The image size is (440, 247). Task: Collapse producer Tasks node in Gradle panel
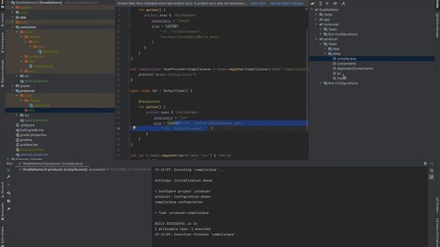(x=321, y=44)
